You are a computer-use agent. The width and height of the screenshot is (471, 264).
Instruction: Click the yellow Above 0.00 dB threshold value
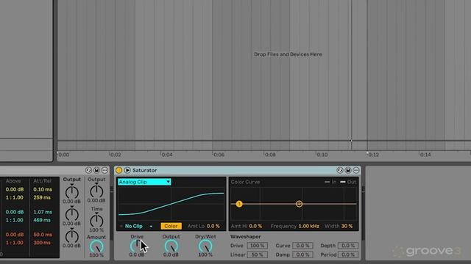[x=15, y=189]
